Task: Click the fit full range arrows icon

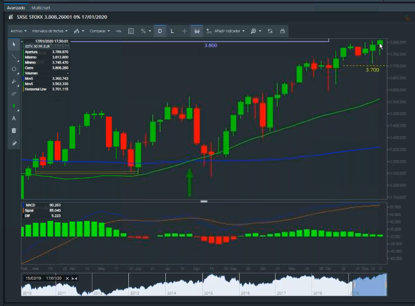Action: 74,279
